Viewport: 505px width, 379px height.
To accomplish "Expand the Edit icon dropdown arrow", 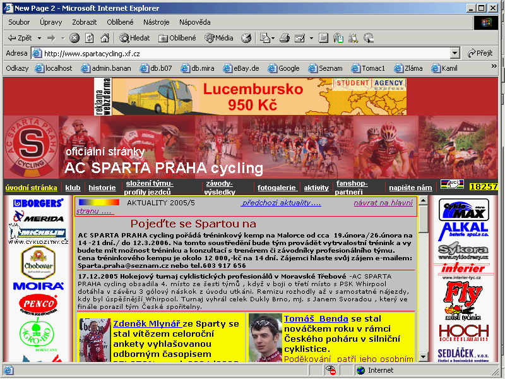I will [311, 38].
